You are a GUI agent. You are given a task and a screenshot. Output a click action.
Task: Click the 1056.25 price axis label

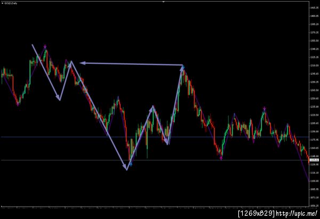point(315,206)
